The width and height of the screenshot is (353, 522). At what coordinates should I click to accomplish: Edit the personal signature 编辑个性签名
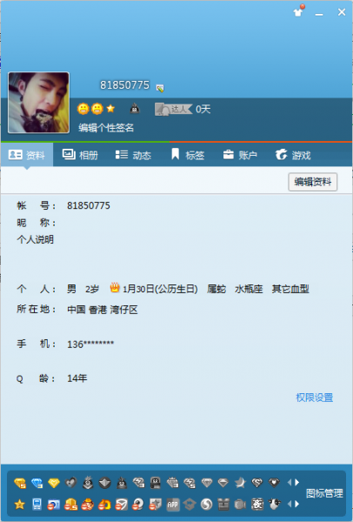[x=106, y=128]
